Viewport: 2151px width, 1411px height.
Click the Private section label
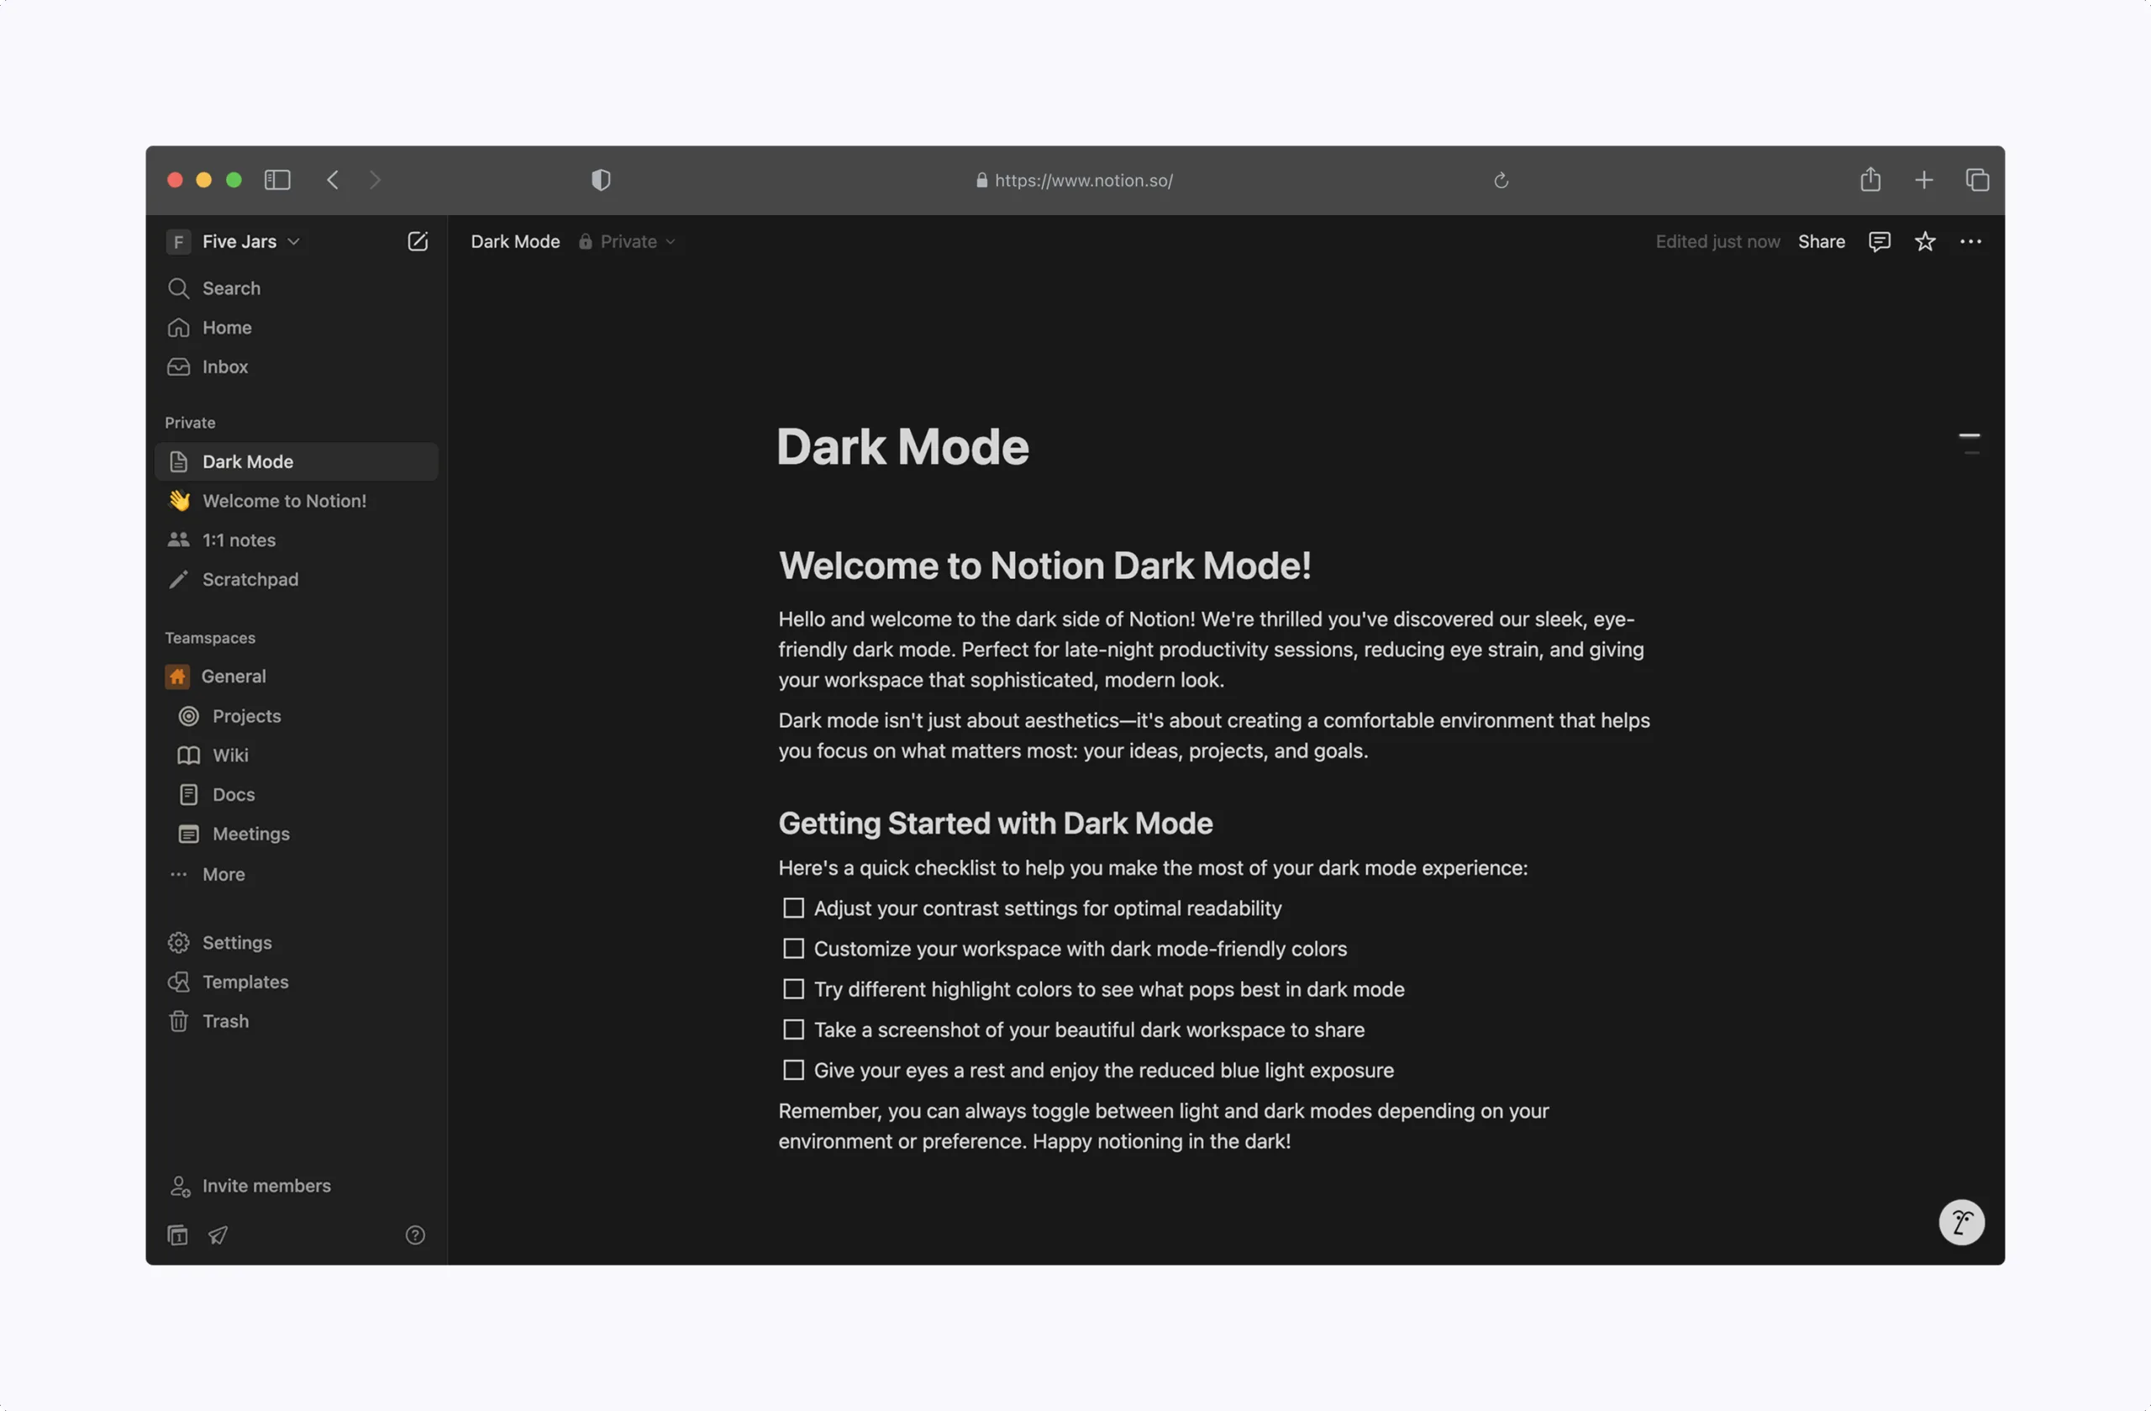190,423
